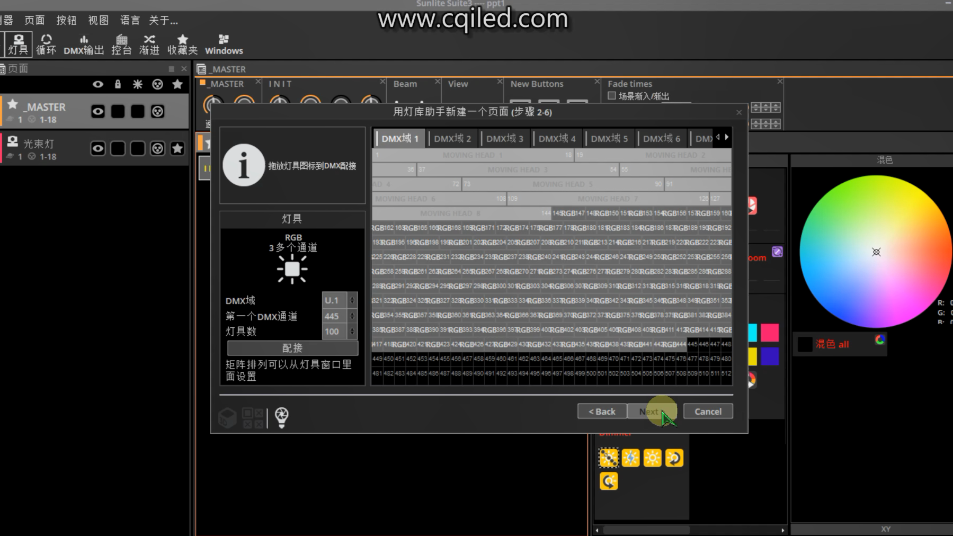Click the 配接 patch button
Image resolution: width=953 pixels, height=536 pixels.
click(x=292, y=348)
